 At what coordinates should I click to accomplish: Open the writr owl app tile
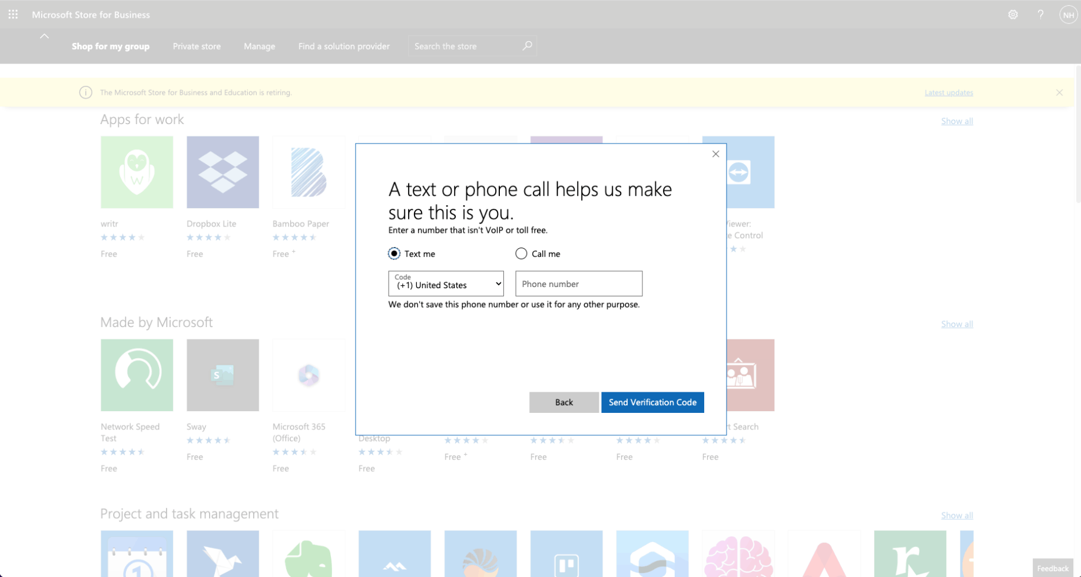coord(137,172)
